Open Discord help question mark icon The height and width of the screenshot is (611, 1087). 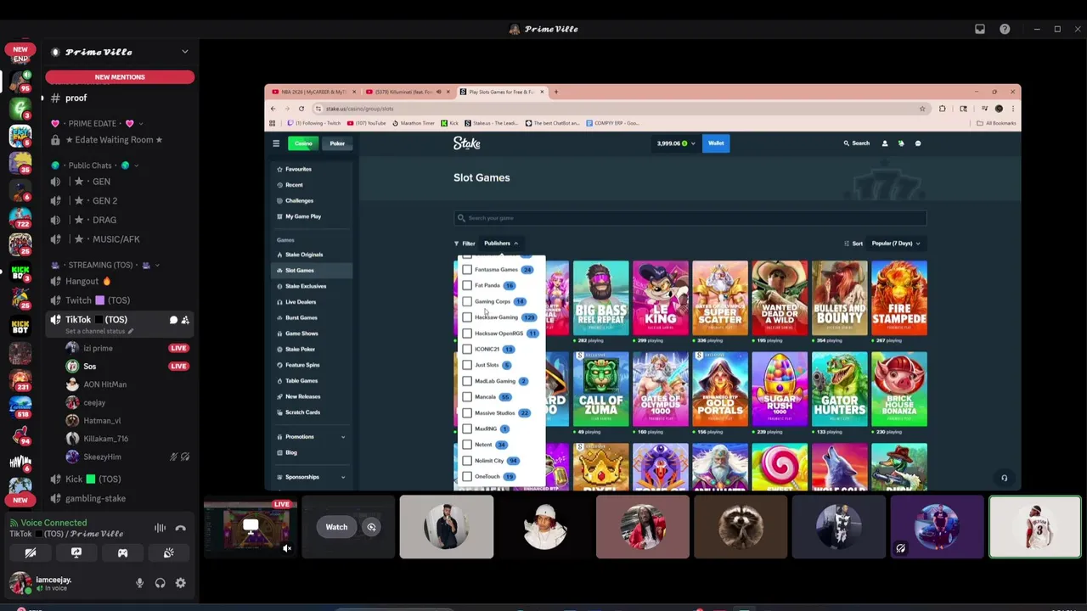click(x=1005, y=29)
